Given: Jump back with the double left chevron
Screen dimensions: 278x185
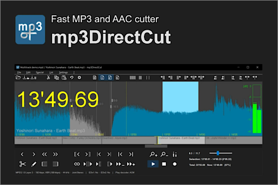Looking at the screenshot, I should [x=44, y=154].
